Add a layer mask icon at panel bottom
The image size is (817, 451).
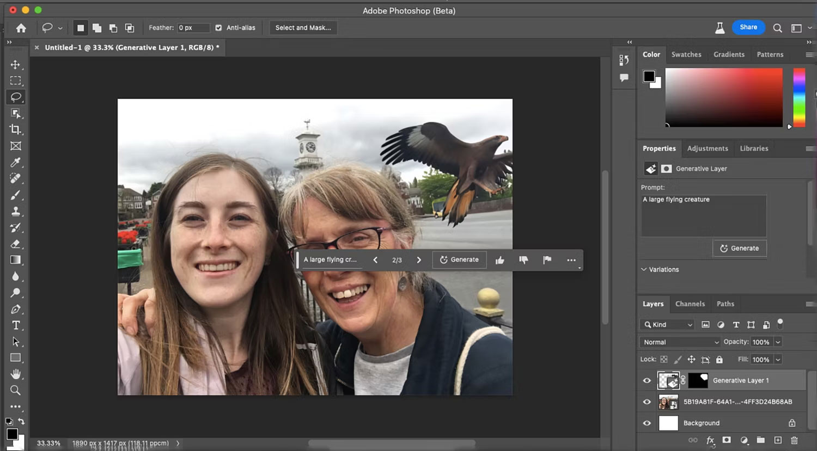point(727,440)
